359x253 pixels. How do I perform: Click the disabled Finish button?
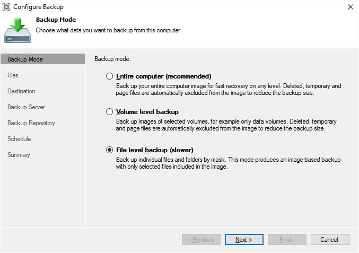click(x=287, y=240)
